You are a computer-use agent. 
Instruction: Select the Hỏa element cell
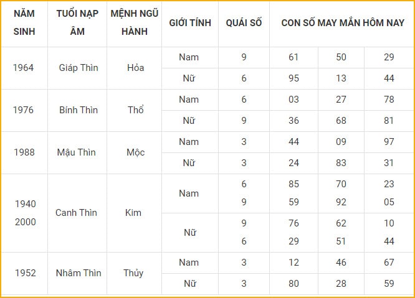135,68
